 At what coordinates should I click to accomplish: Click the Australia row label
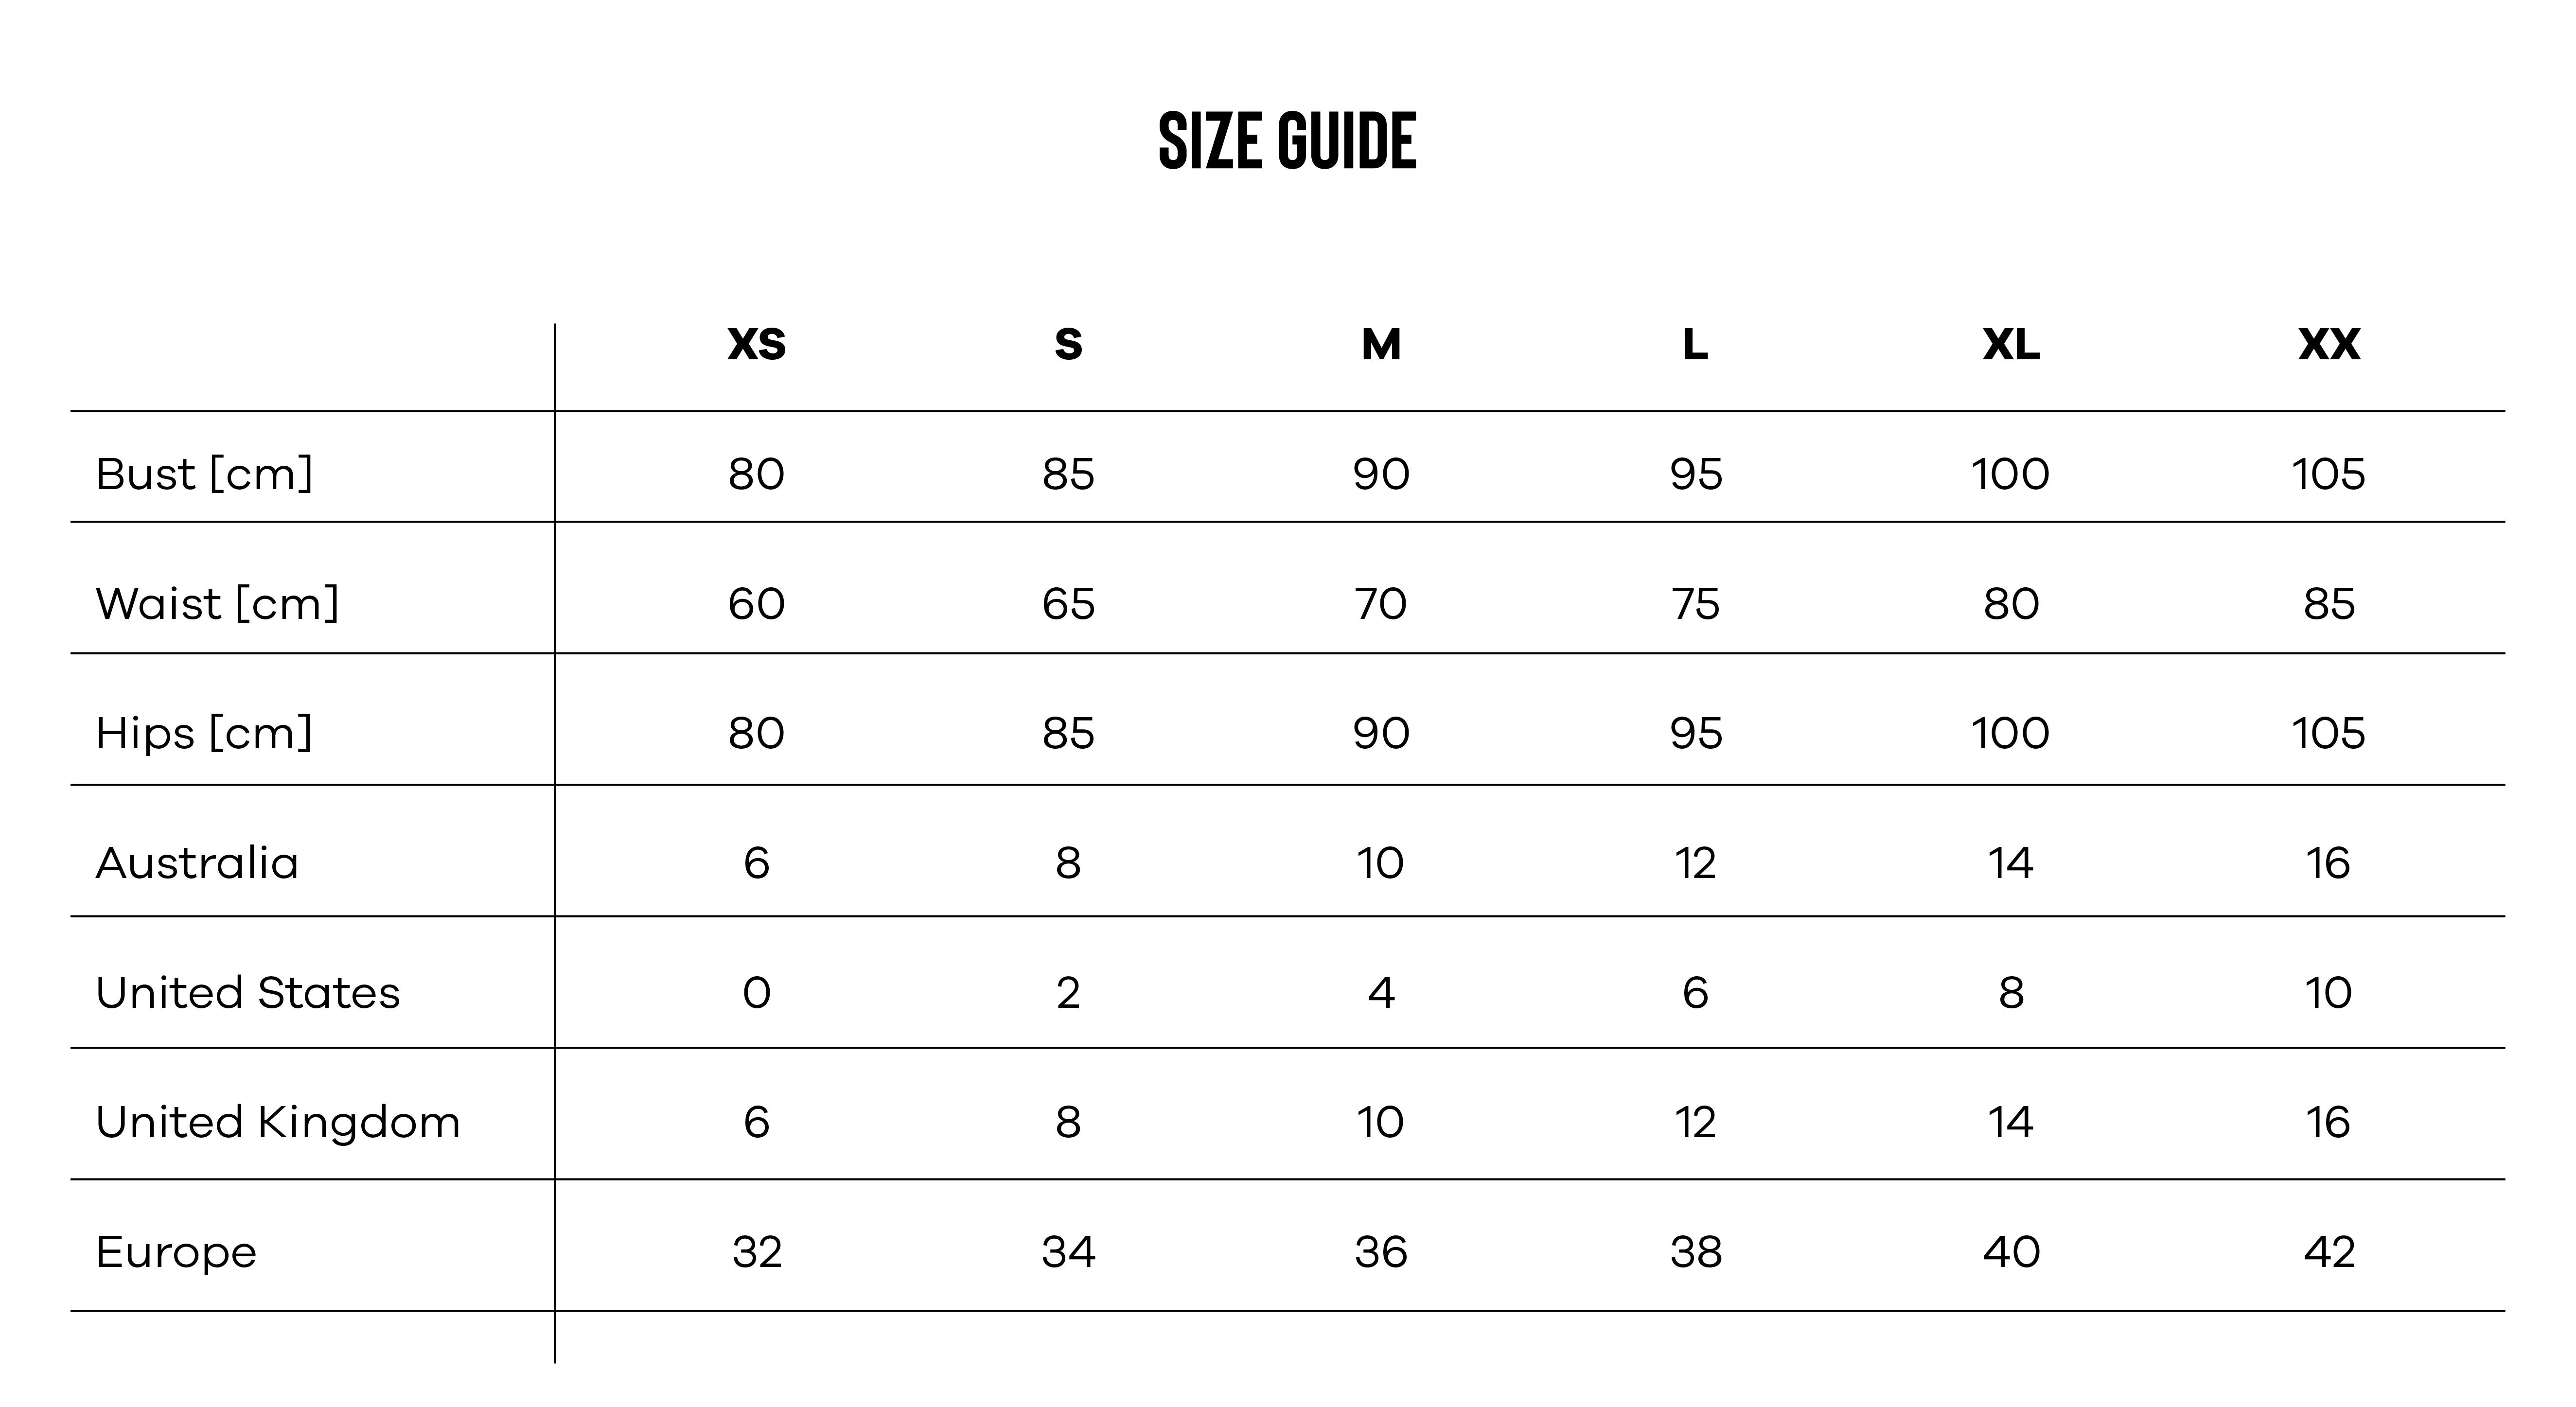click(198, 863)
